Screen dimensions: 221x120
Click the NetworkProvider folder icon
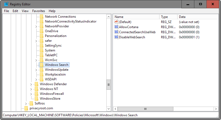point(41,26)
